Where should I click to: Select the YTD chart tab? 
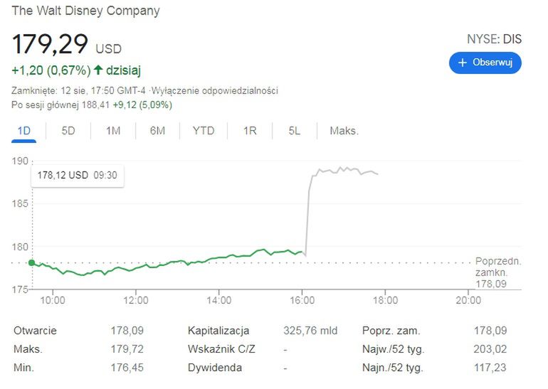coord(204,131)
